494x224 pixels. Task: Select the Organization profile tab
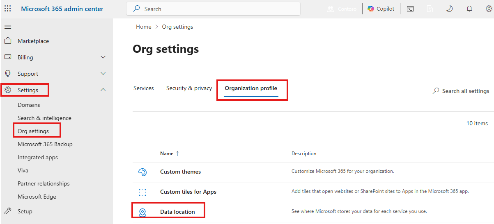click(251, 88)
